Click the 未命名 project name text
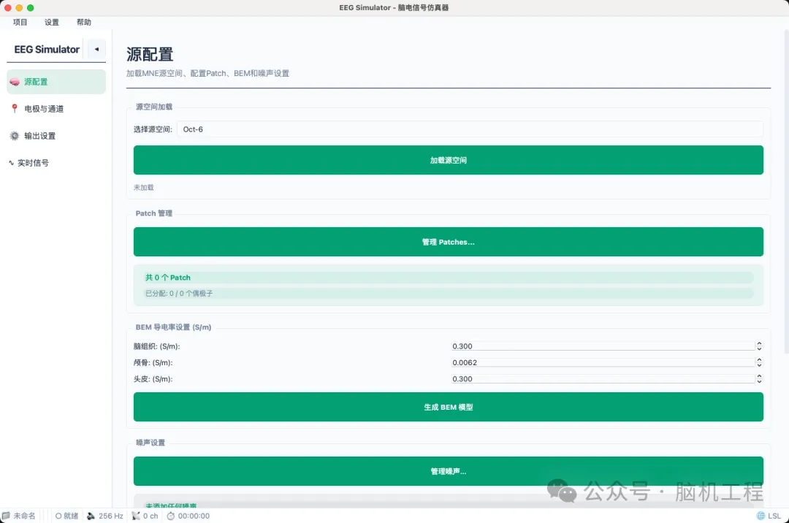This screenshot has width=789, height=523. (x=24, y=516)
